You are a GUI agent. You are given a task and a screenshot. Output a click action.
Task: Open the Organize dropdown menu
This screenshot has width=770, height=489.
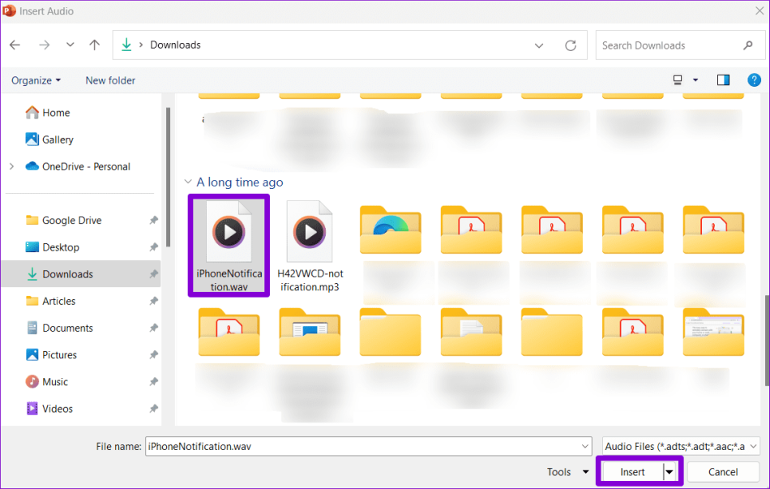[36, 79]
